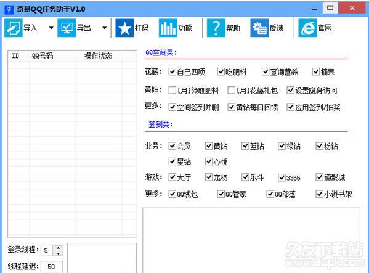Click the 导入 toolbar label
The height and width of the screenshot is (273, 369).
30,28
